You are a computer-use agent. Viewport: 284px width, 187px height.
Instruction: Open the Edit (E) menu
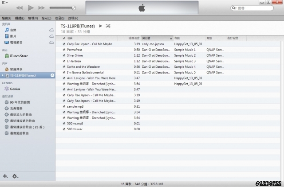tap(20, 18)
